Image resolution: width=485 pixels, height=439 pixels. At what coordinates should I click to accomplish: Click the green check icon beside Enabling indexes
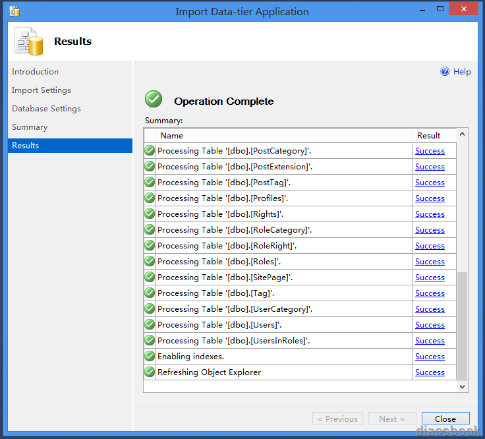[x=150, y=357]
